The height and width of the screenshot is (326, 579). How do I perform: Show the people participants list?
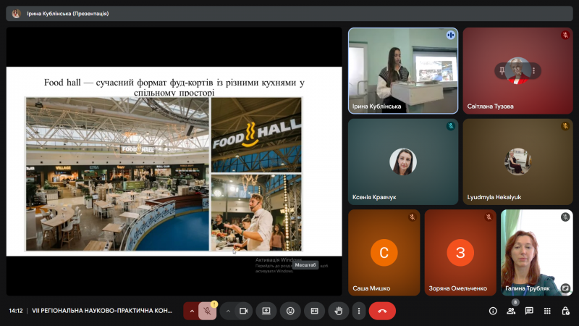(x=511, y=311)
